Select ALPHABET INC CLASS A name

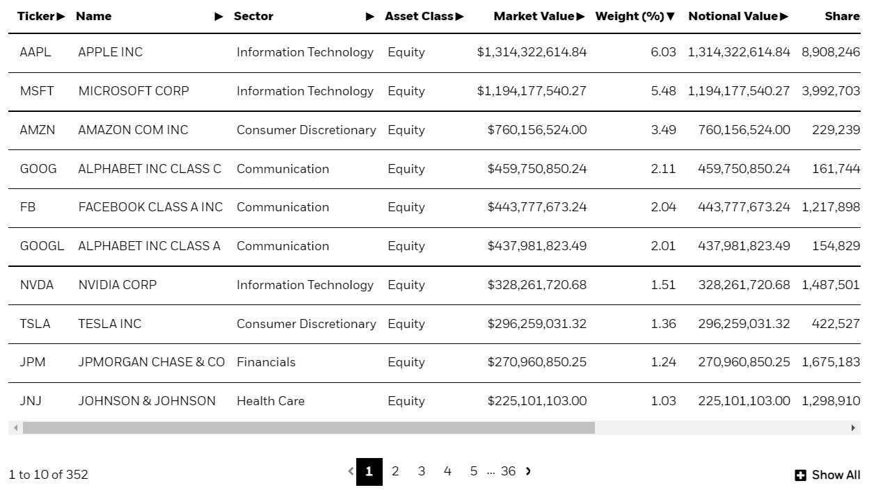click(149, 246)
